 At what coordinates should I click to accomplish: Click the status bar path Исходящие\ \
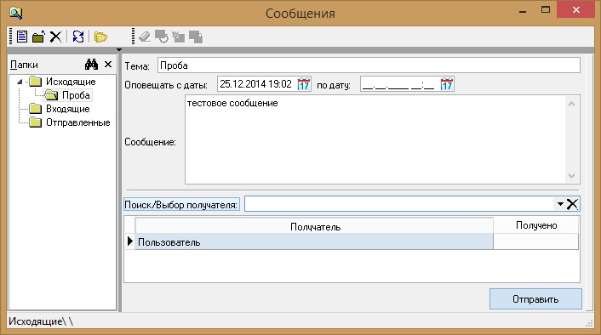[41, 321]
